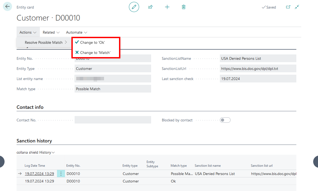318x191 pixels.
Task: Click Sanction list name column header
Action: (208, 165)
